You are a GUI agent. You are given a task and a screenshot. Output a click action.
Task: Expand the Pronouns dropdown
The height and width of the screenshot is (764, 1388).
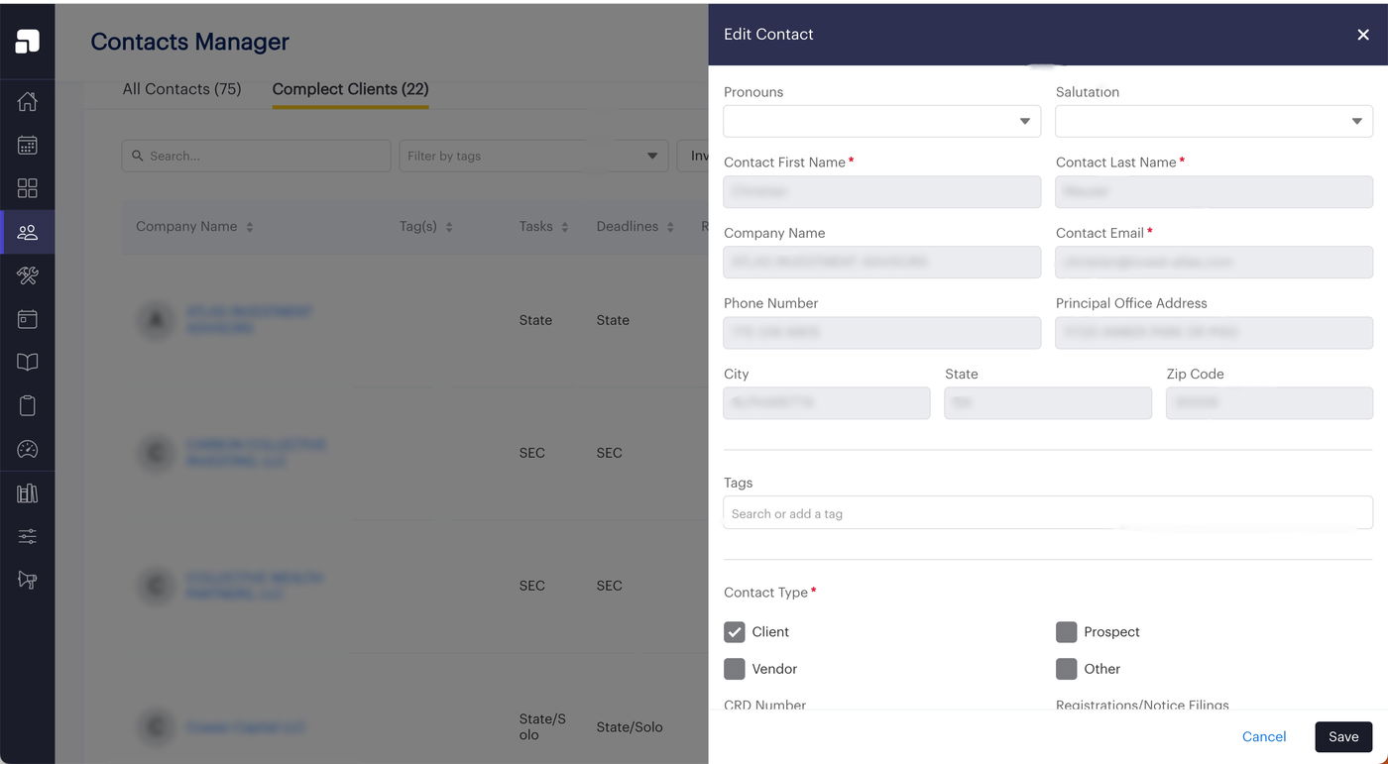tap(881, 122)
